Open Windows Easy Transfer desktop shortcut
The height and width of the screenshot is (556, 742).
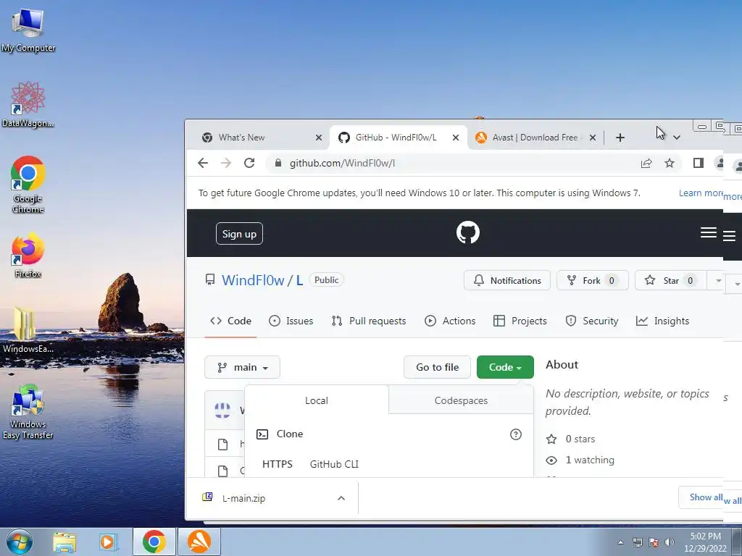pos(28,411)
